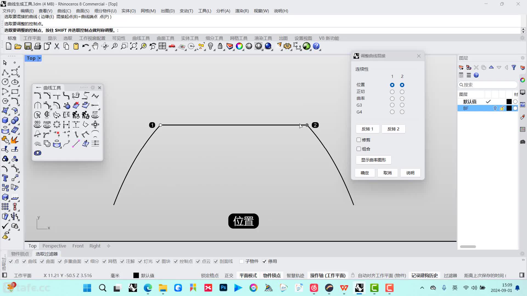
Task: Open the Top viewport title dropdown arrow
Action: click(40, 58)
